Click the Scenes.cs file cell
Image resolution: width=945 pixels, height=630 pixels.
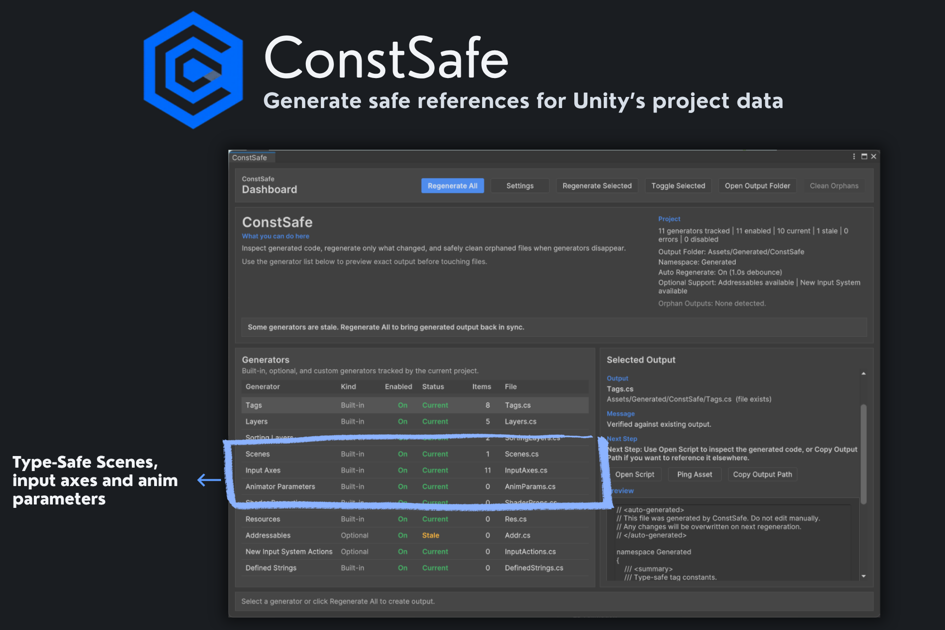(521, 454)
